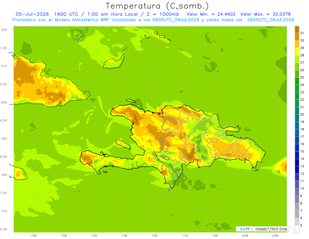Click the '13' value on the color scale
The height and width of the screenshot is (239, 309).
tap(302, 166)
